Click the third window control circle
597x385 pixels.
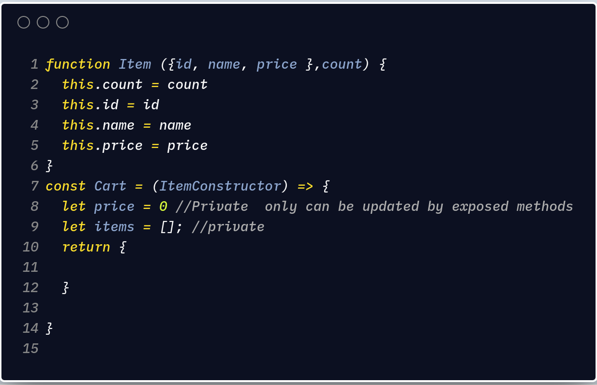click(62, 22)
